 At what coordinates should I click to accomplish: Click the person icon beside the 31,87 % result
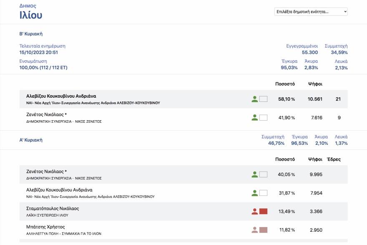click(255, 193)
